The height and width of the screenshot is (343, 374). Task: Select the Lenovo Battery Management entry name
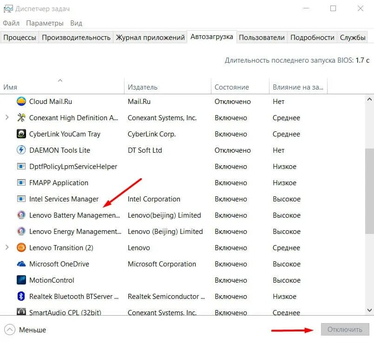(x=74, y=215)
